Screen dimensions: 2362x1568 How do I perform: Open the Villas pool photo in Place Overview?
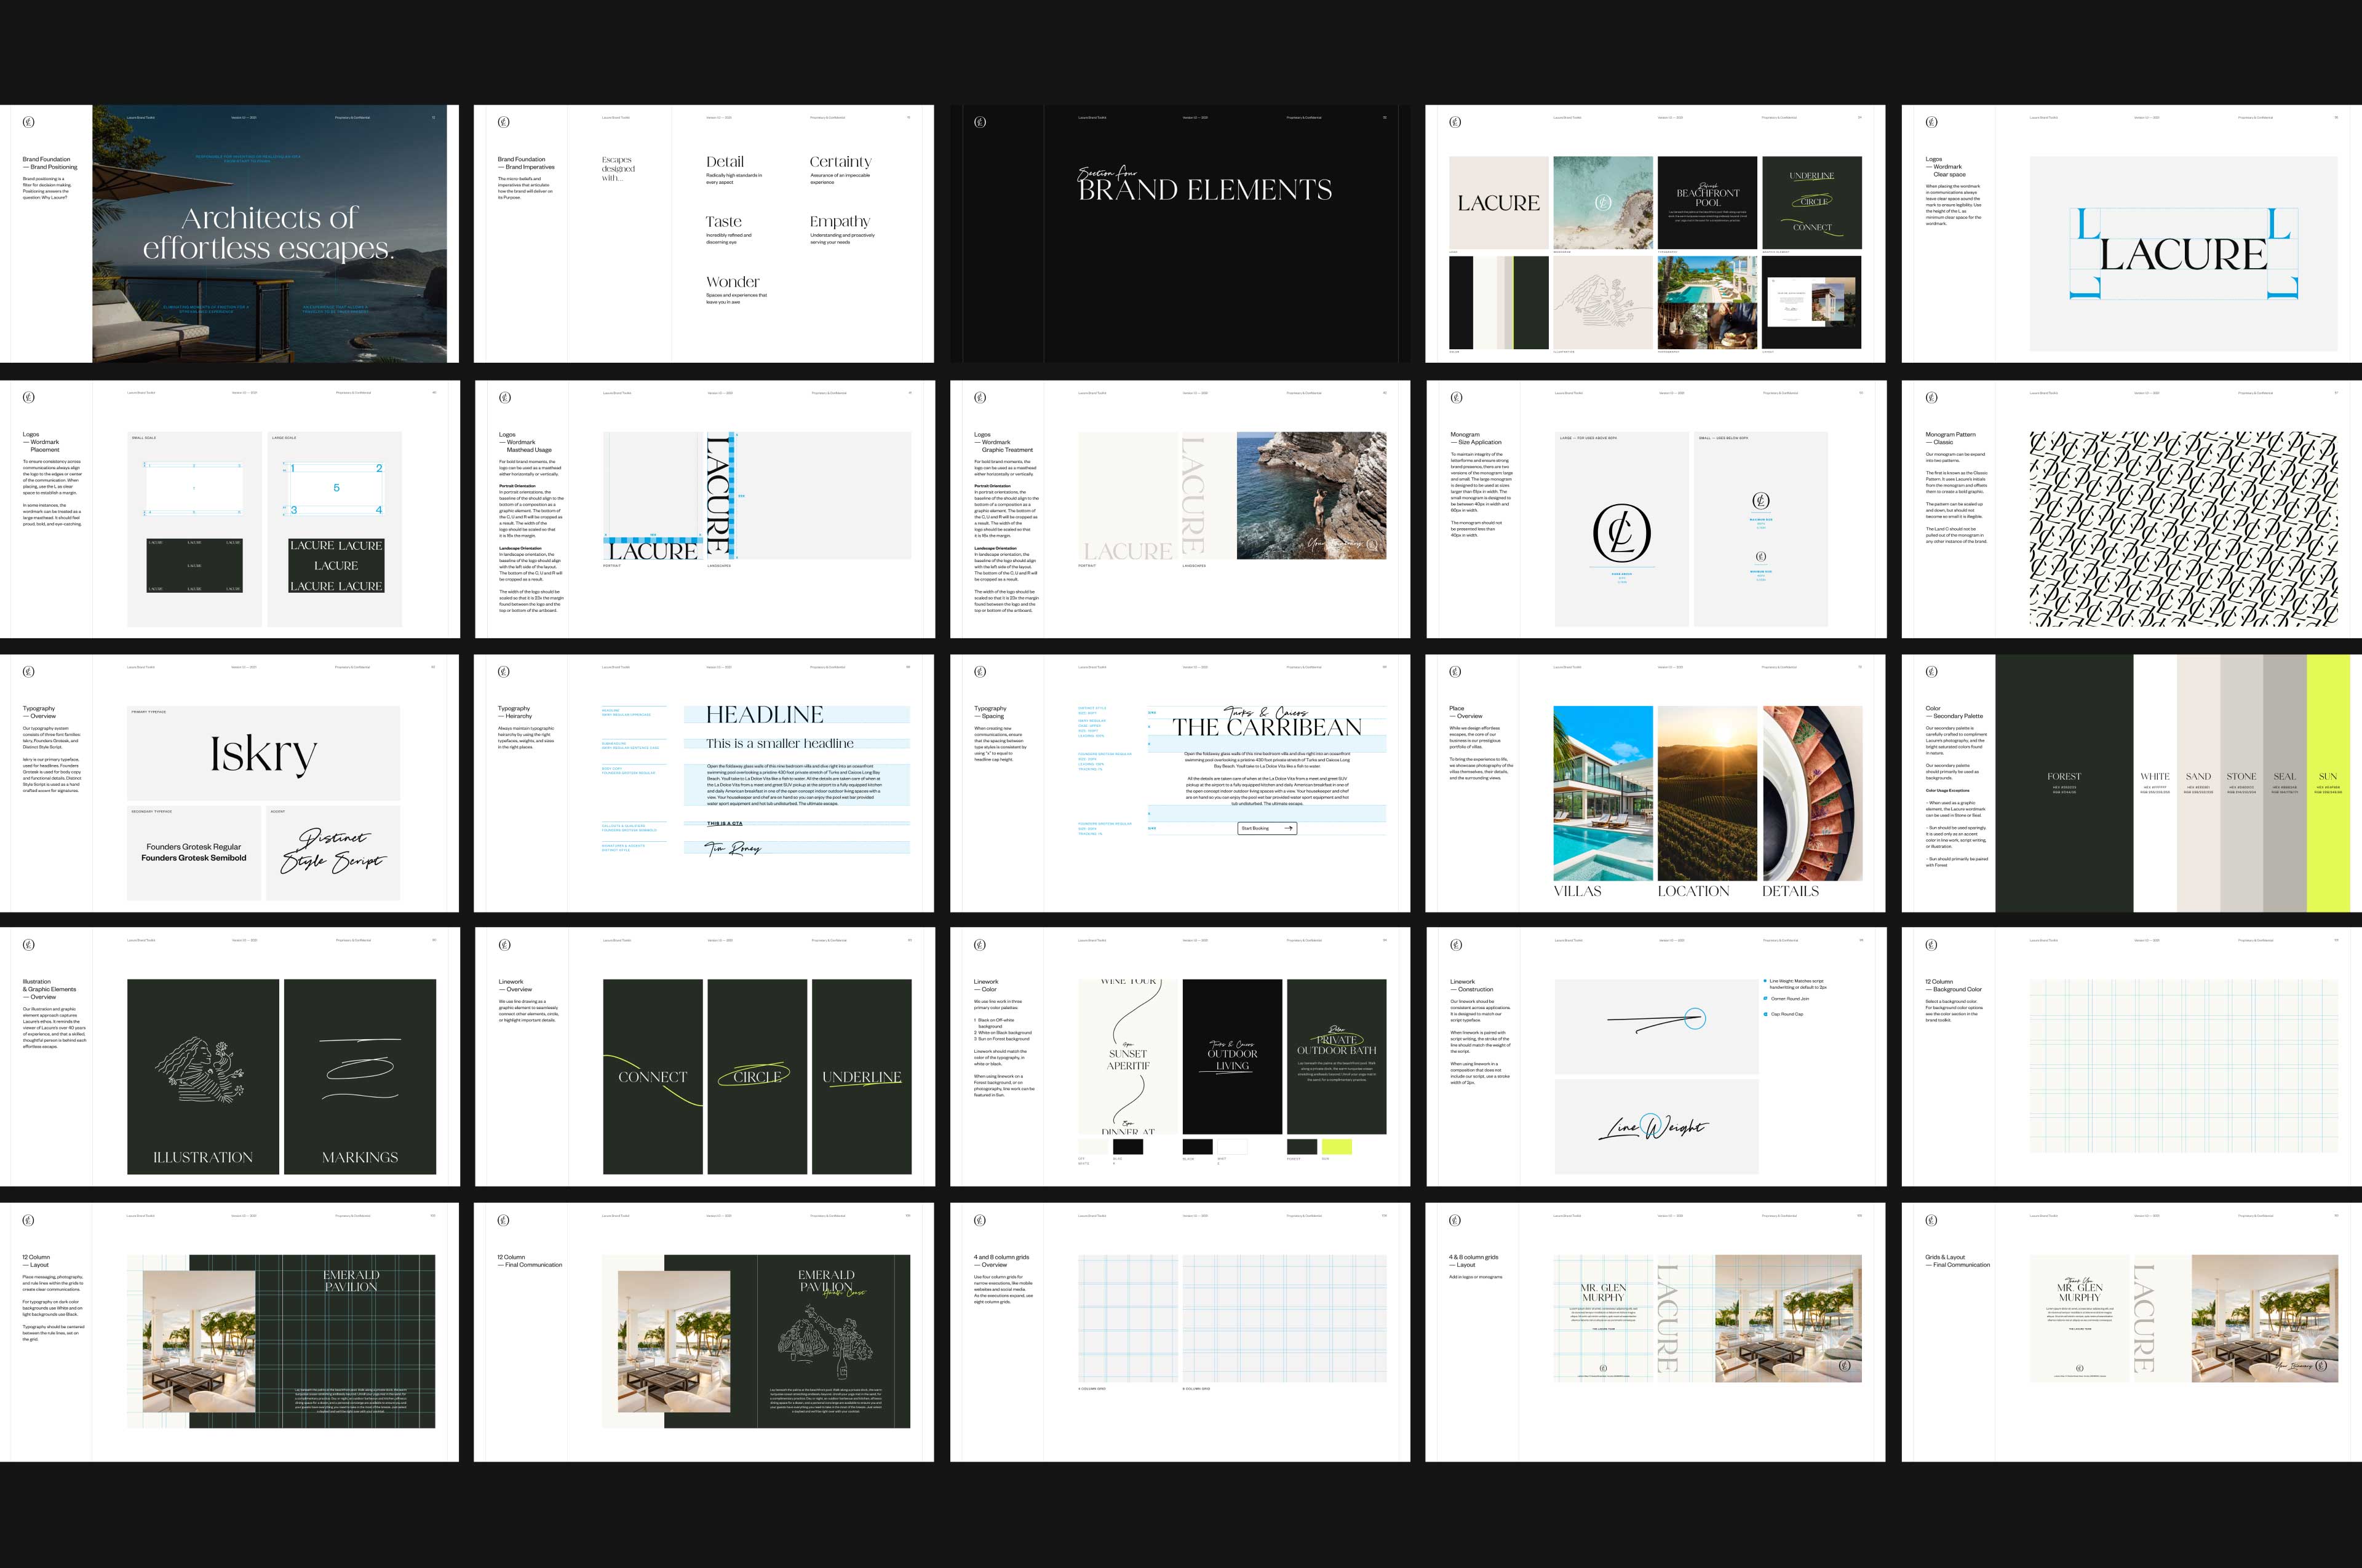(1603, 793)
